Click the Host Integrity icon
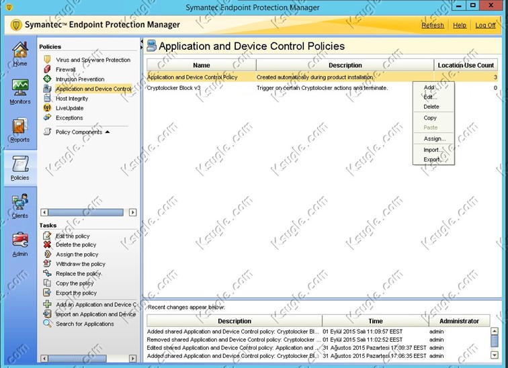Screen dimensions: 508x368 [47, 98]
